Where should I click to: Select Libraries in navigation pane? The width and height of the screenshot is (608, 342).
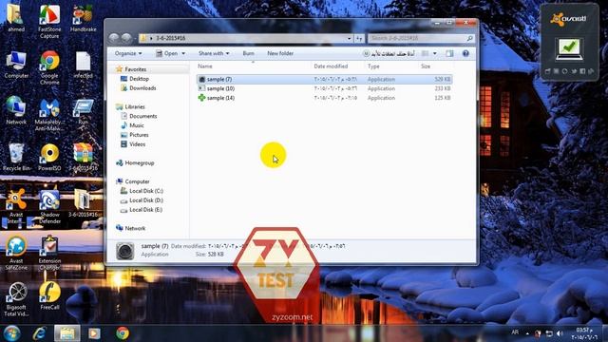pyautogui.click(x=135, y=106)
